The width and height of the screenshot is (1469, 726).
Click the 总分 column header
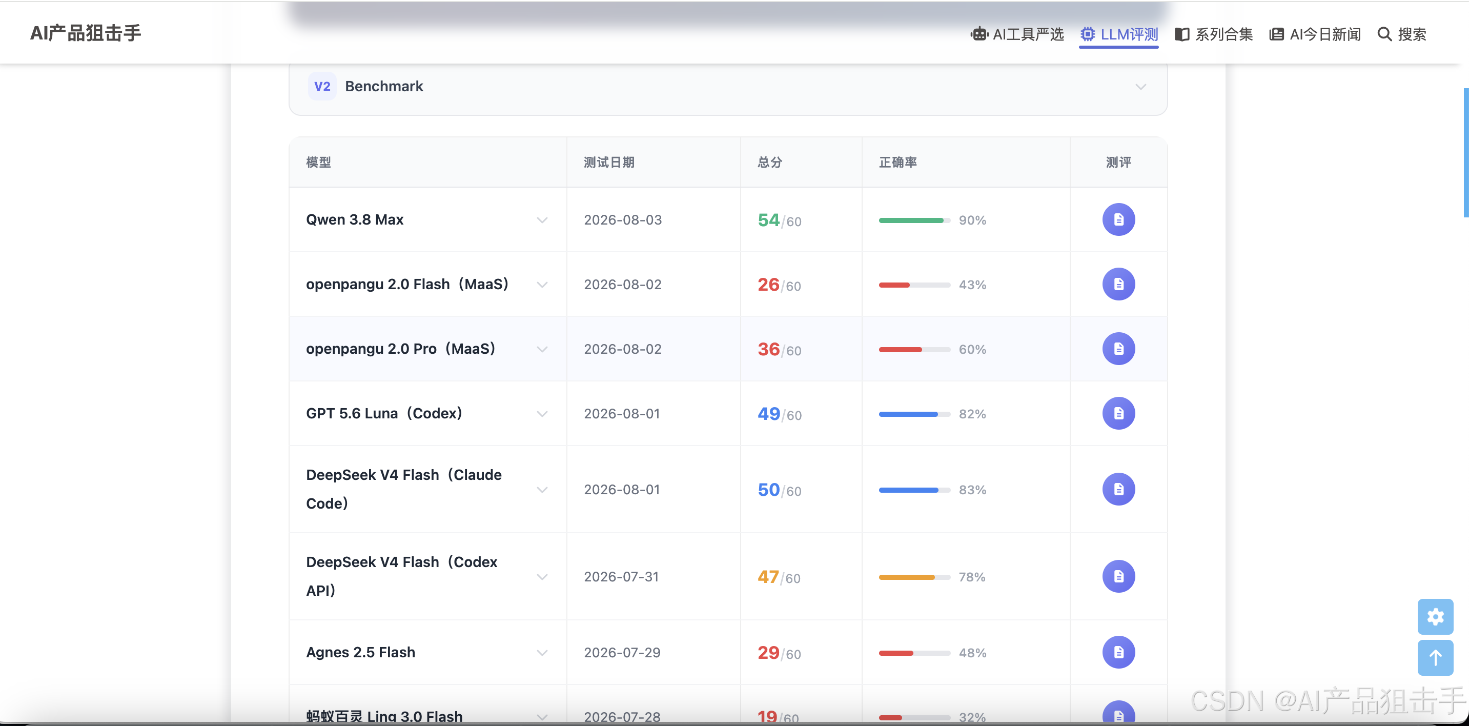pos(770,163)
